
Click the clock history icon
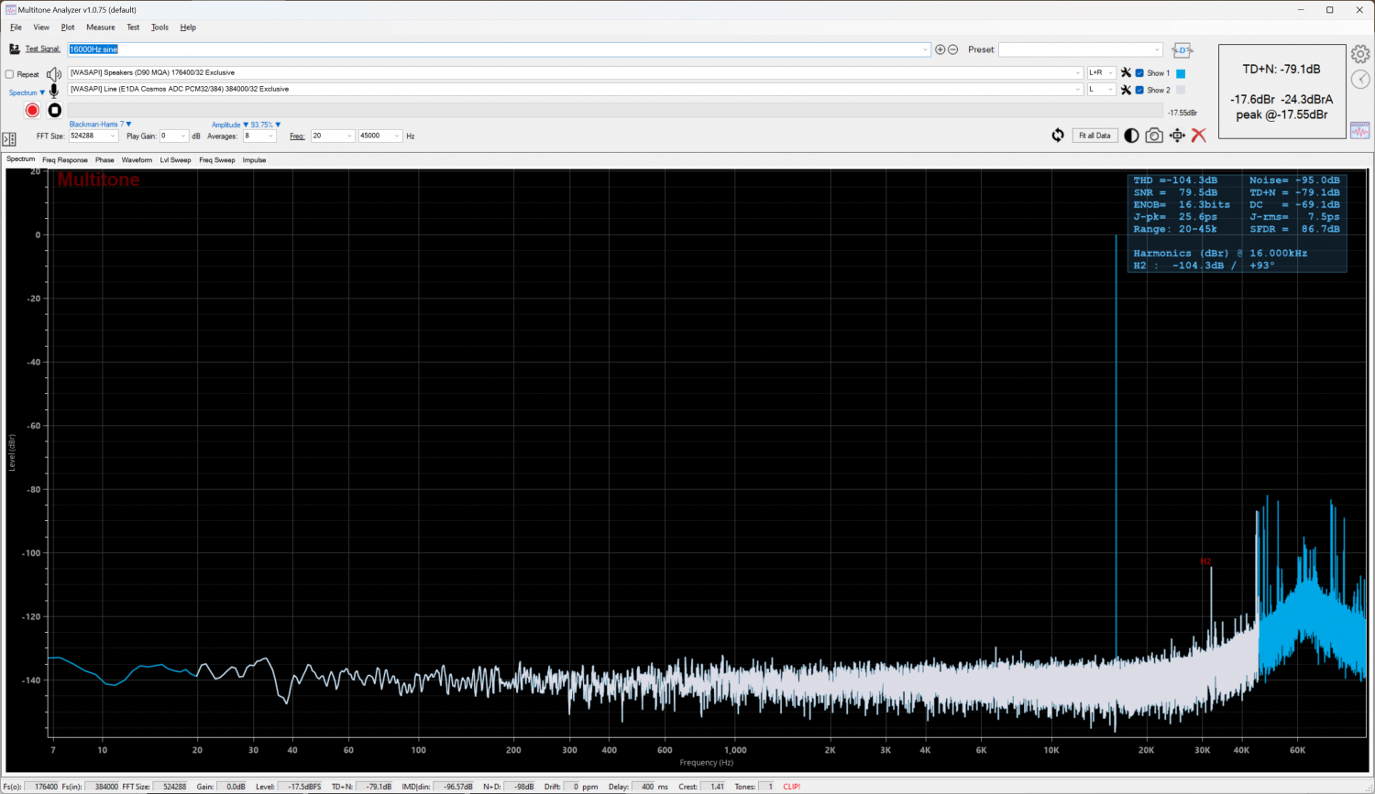pos(1360,80)
